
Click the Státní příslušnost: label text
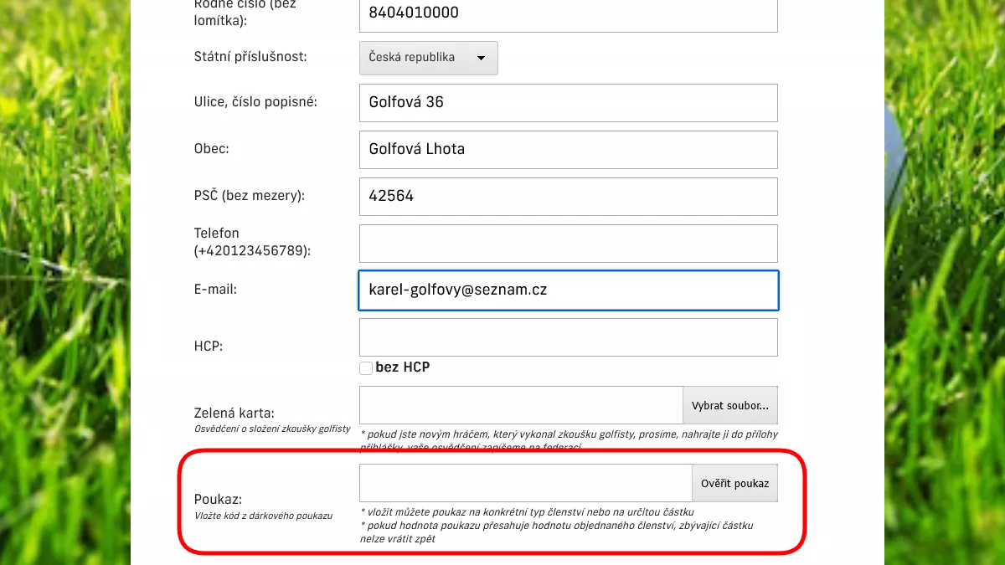250,57
